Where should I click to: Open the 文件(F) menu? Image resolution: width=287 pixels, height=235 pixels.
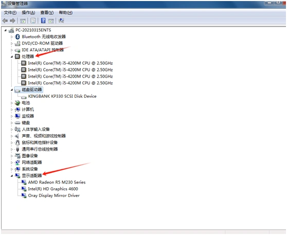[10, 13]
